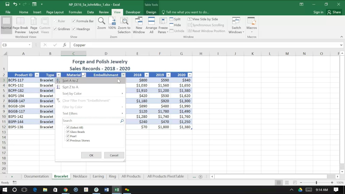Uncheck the Glass Beads filter checkbox
This screenshot has height=194, width=345.
coord(68,132)
